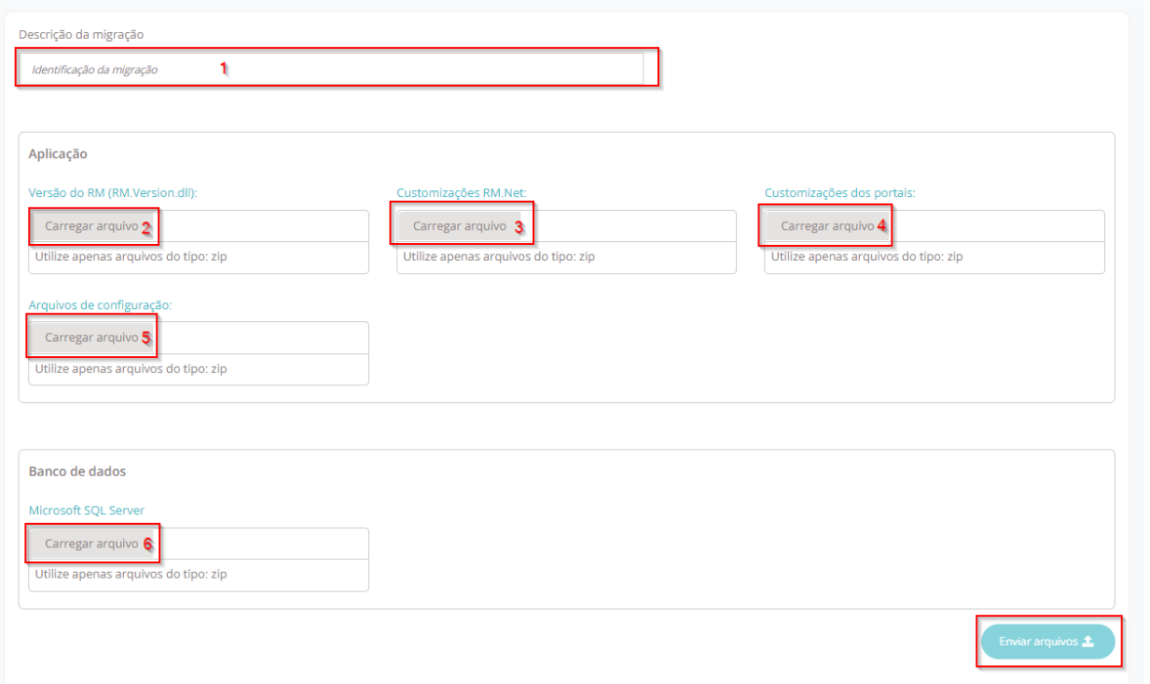The image size is (1150, 684).
Task: Click the Descrição da migração label
Action: (x=81, y=34)
